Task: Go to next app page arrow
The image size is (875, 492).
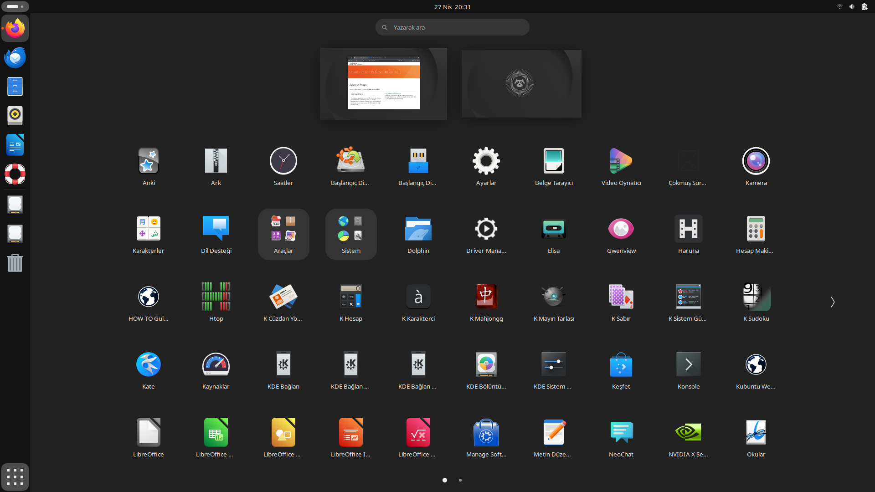Action: 833,302
